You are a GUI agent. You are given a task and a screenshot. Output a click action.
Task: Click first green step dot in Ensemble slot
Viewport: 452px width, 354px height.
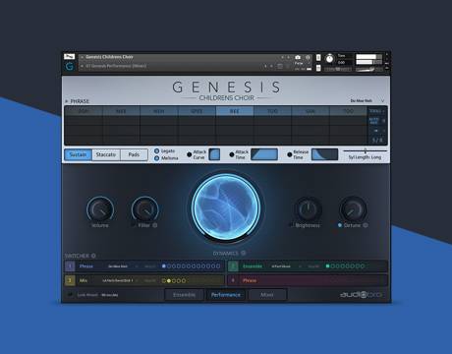(327, 266)
